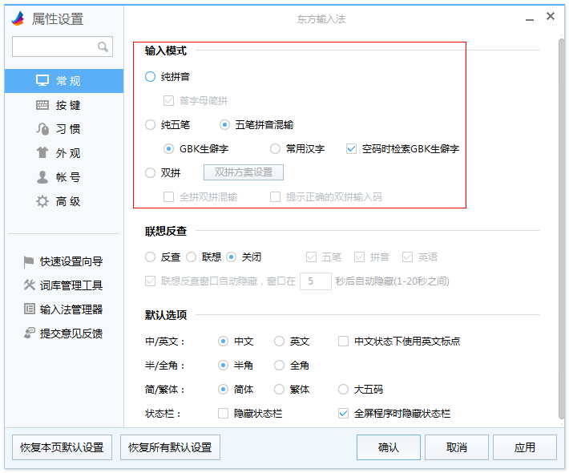Screen dimensions: 569x473
Task: Click 双拼方案设置 button
Action: click(x=244, y=172)
